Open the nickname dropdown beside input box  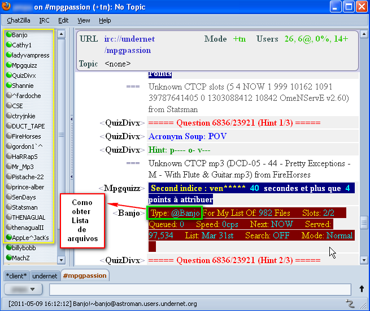[23, 289]
